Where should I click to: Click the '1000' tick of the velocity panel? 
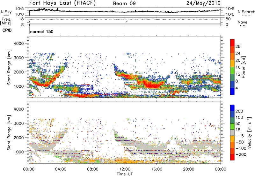pyautogui.click(x=19, y=152)
